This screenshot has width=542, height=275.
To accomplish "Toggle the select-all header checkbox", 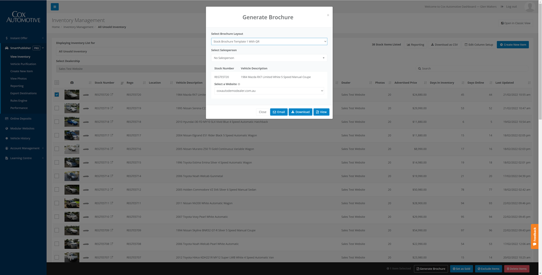I will [x=56, y=83].
